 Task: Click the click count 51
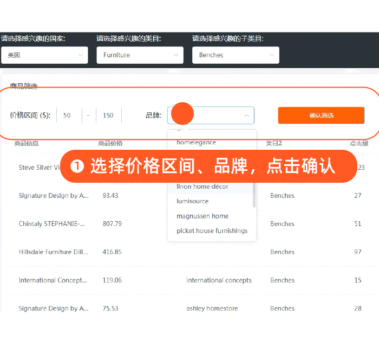[358, 224]
